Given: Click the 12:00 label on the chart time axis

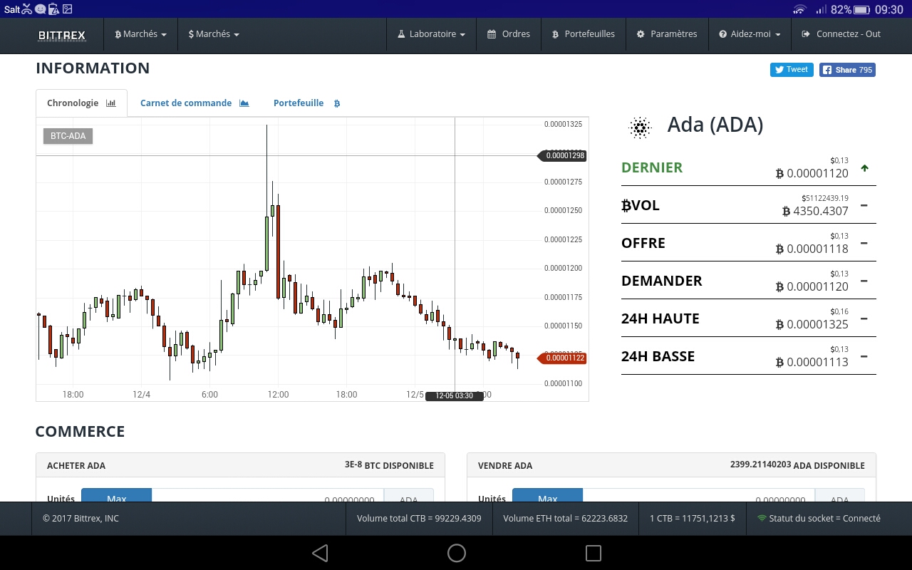Looking at the screenshot, I should [x=278, y=395].
